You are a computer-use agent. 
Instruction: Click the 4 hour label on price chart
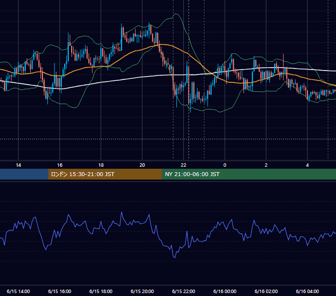click(307, 165)
